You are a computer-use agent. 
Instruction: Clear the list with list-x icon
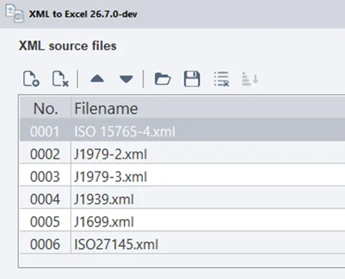click(x=222, y=79)
